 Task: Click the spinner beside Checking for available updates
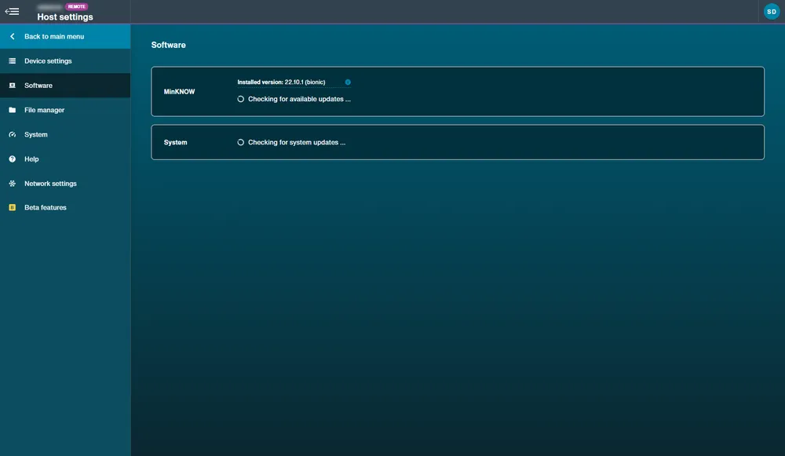tap(241, 99)
